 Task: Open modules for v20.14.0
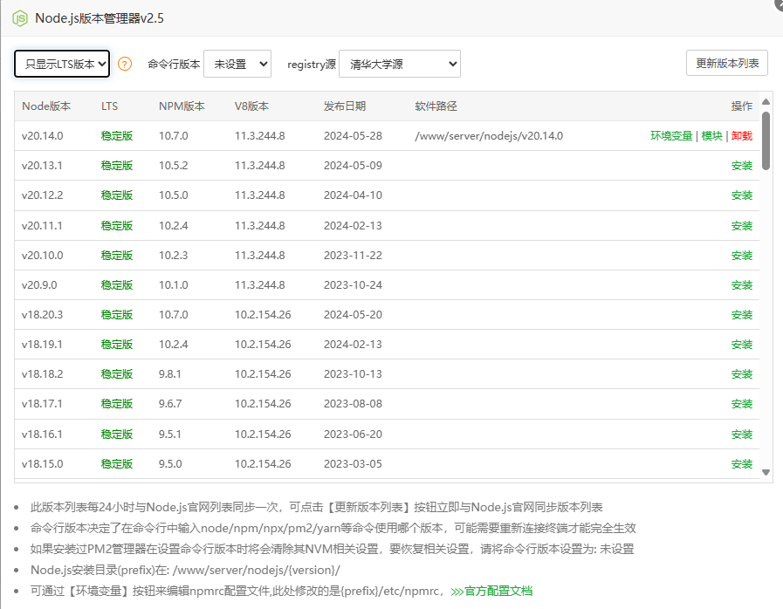tap(711, 136)
